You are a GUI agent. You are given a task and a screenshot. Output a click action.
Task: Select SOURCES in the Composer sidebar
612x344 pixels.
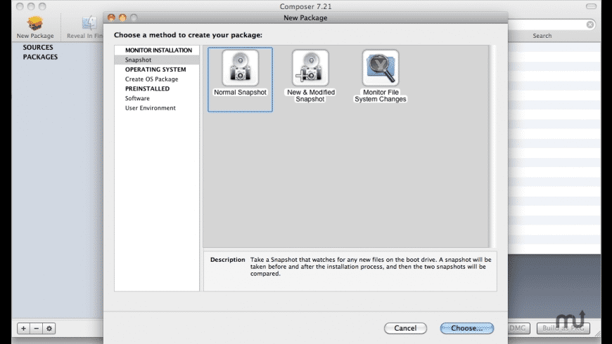(38, 47)
